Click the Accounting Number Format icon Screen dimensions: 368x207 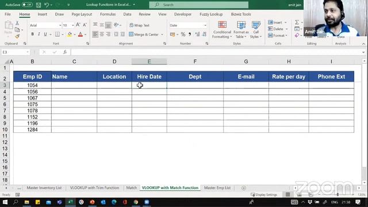pyautogui.click(x=172, y=34)
